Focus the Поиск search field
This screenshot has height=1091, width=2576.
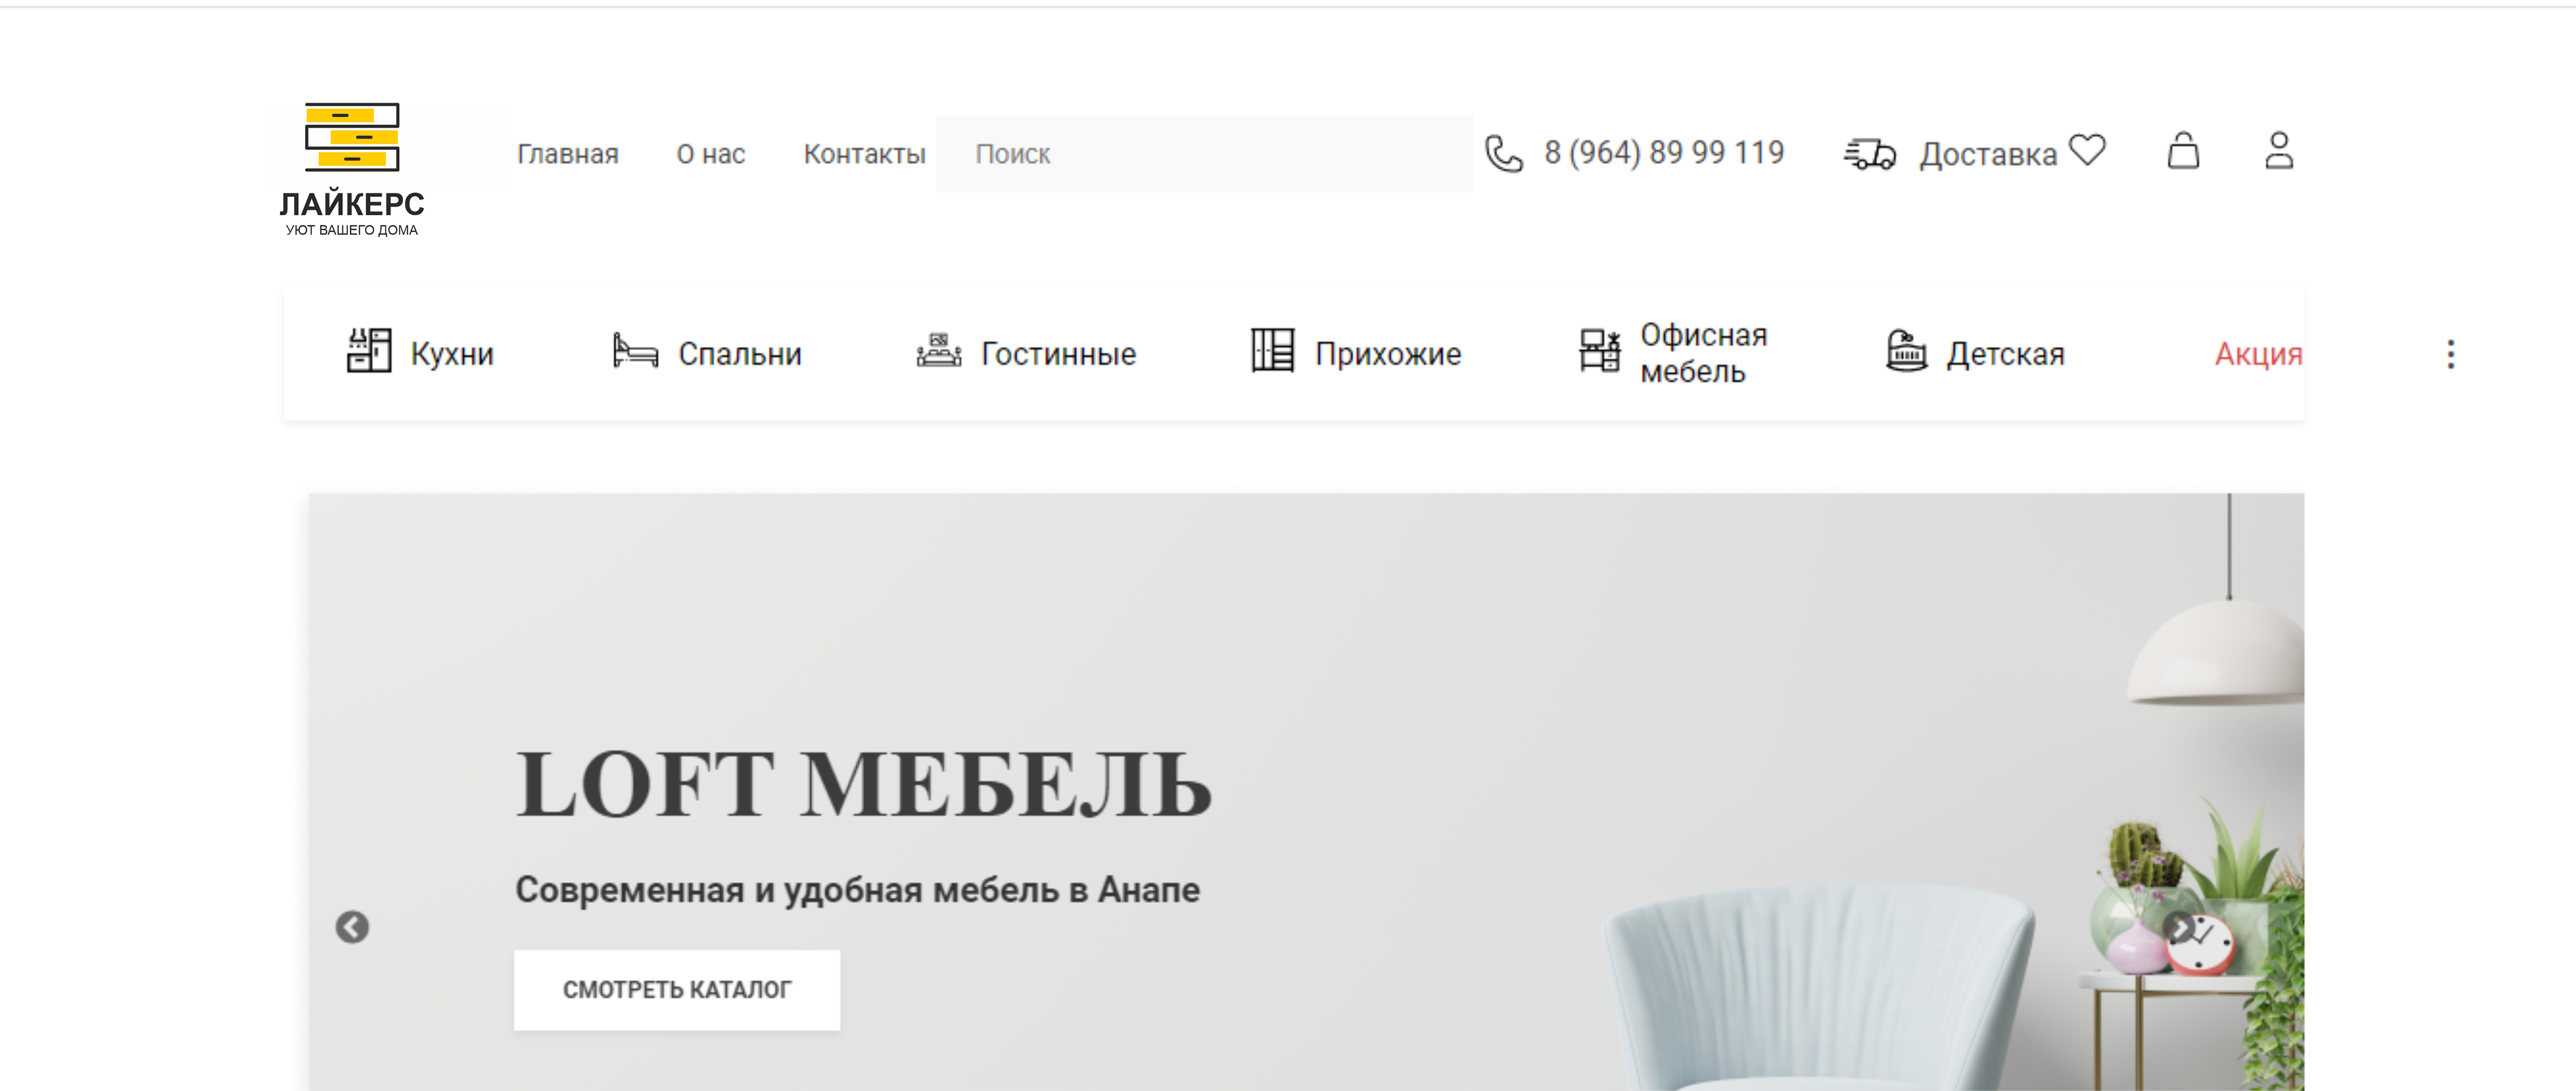pyautogui.click(x=1204, y=154)
